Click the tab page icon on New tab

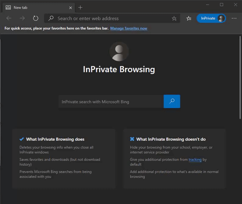tap(8, 7)
